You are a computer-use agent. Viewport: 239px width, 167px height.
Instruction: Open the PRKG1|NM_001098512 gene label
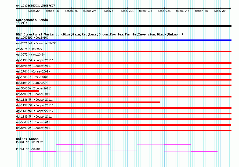point(31,142)
